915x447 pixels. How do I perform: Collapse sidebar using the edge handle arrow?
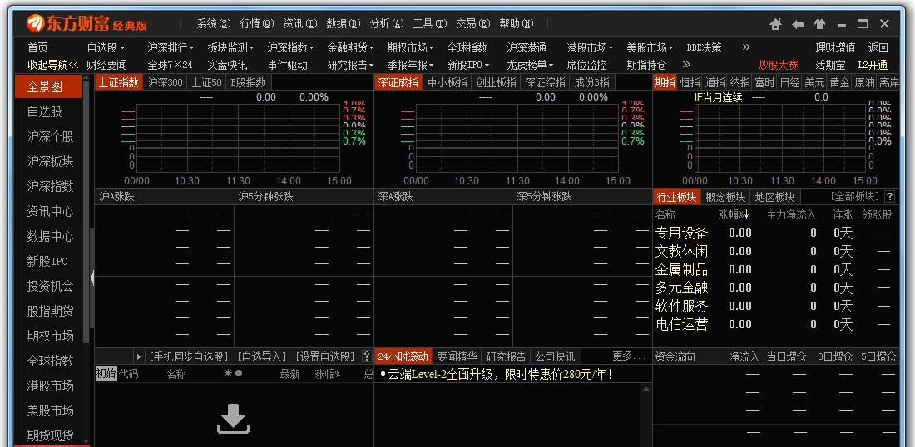92,278
